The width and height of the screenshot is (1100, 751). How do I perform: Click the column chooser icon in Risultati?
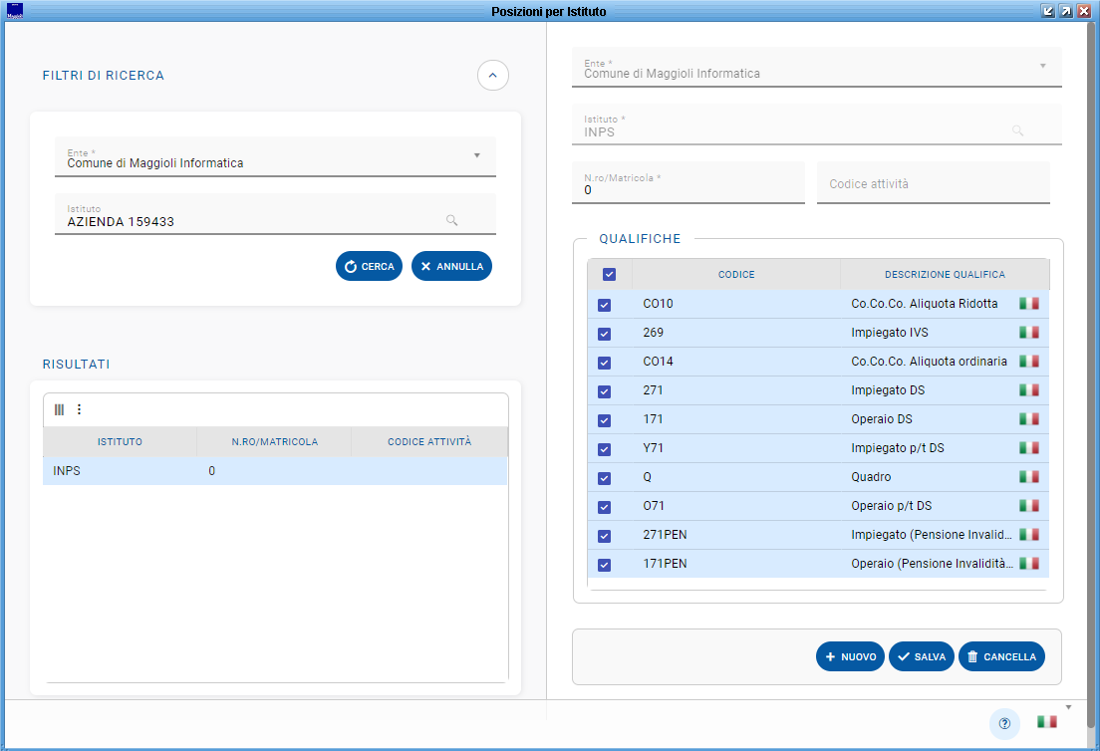[x=59, y=409]
